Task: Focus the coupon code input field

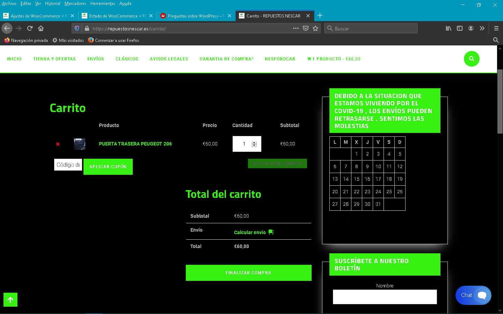Action: pyautogui.click(x=68, y=165)
